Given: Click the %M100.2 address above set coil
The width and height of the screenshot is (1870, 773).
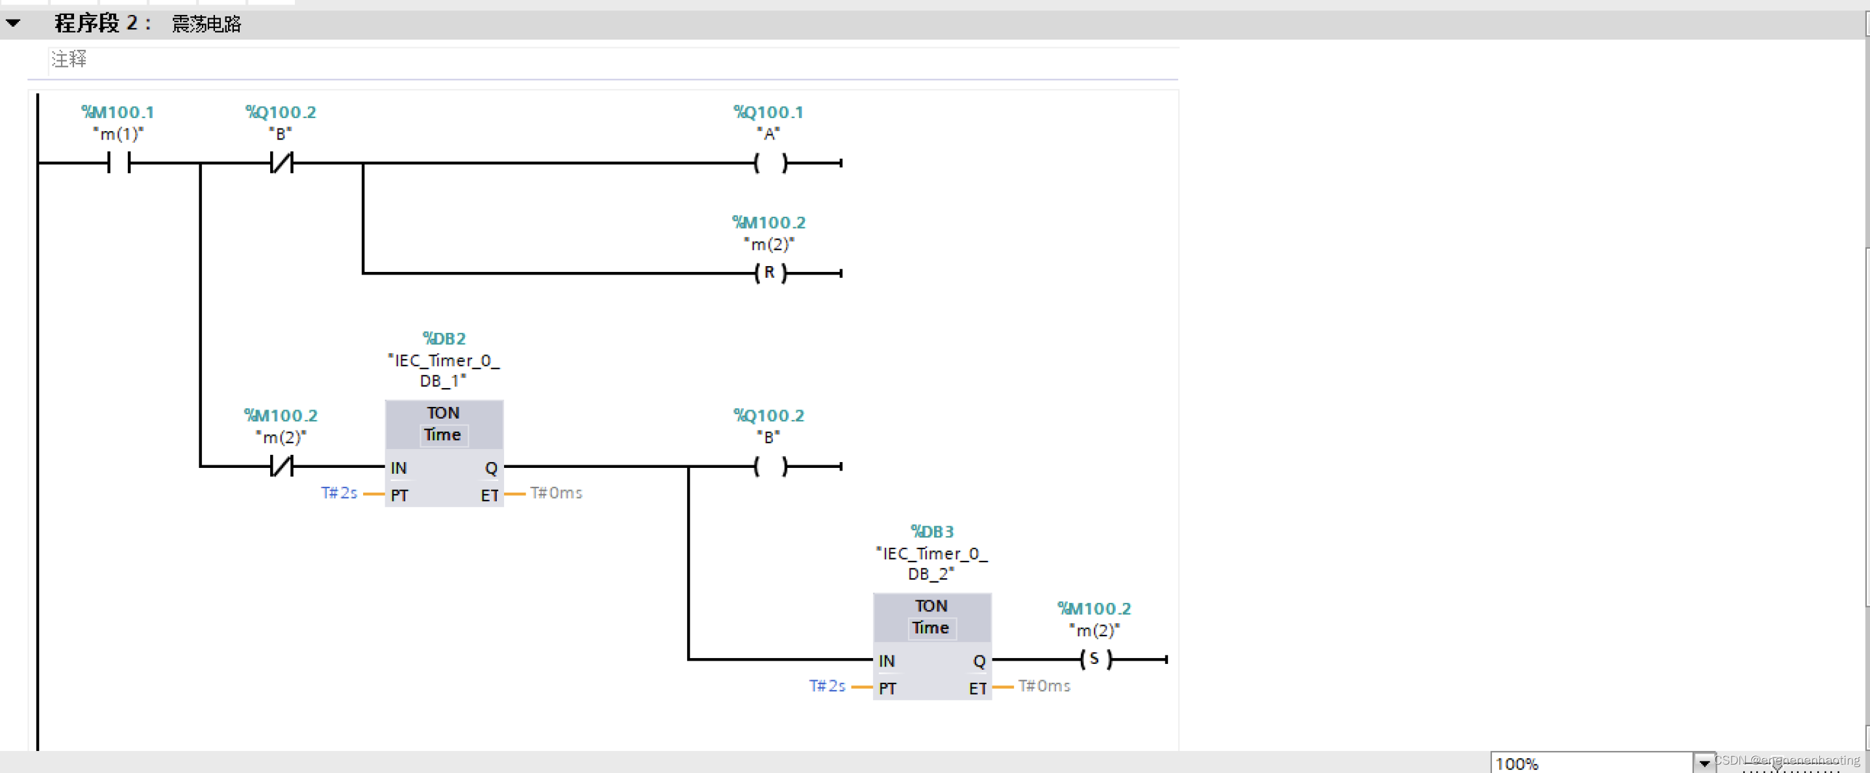Looking at the screenshot, I should click(1094, 608).
